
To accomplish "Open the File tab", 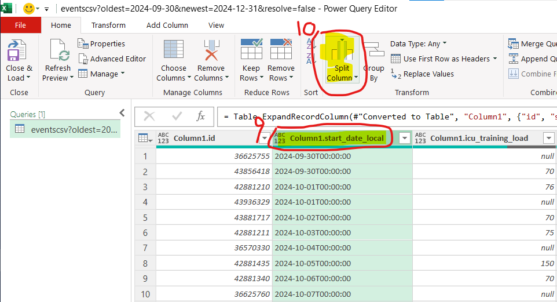I will click(21, 26).
